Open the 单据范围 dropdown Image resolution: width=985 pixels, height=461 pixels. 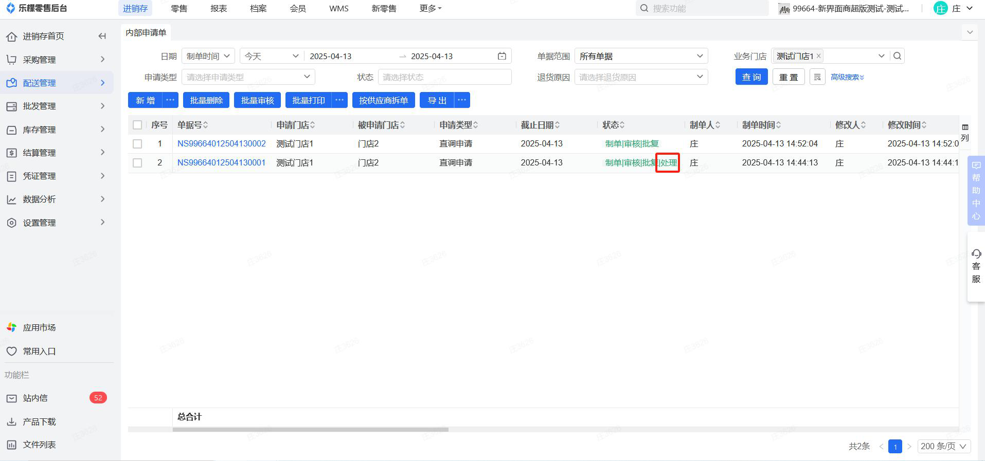click(x=640, y=56)
